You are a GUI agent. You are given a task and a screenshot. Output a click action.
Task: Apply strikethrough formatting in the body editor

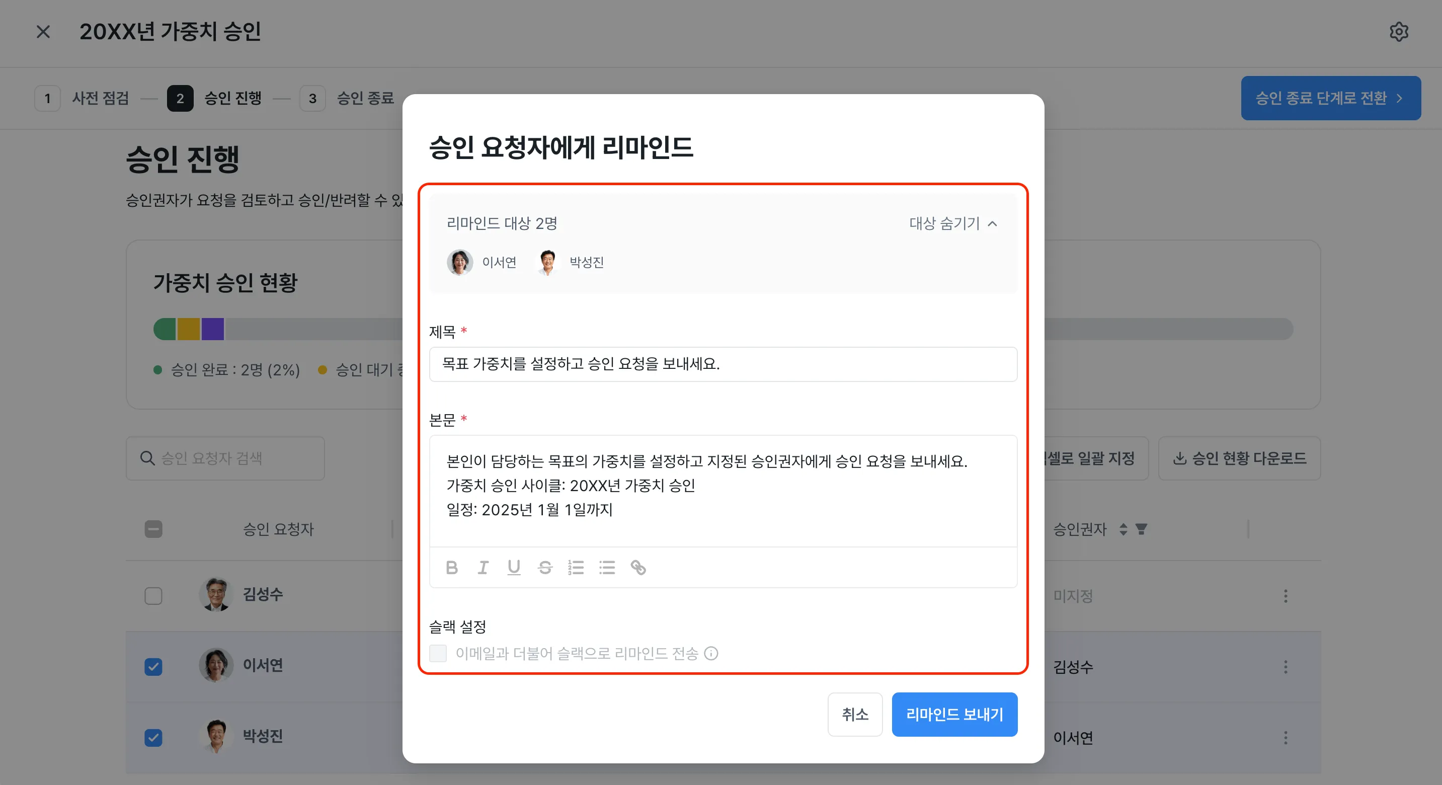pos(545,567)
